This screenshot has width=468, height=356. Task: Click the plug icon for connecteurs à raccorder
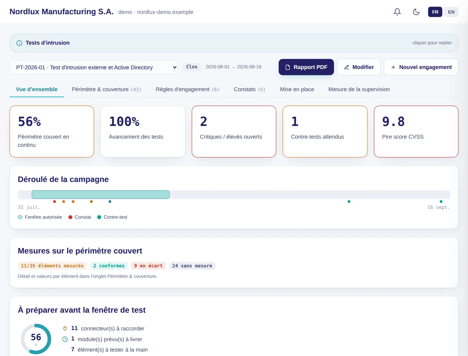[x=65, y=328]
